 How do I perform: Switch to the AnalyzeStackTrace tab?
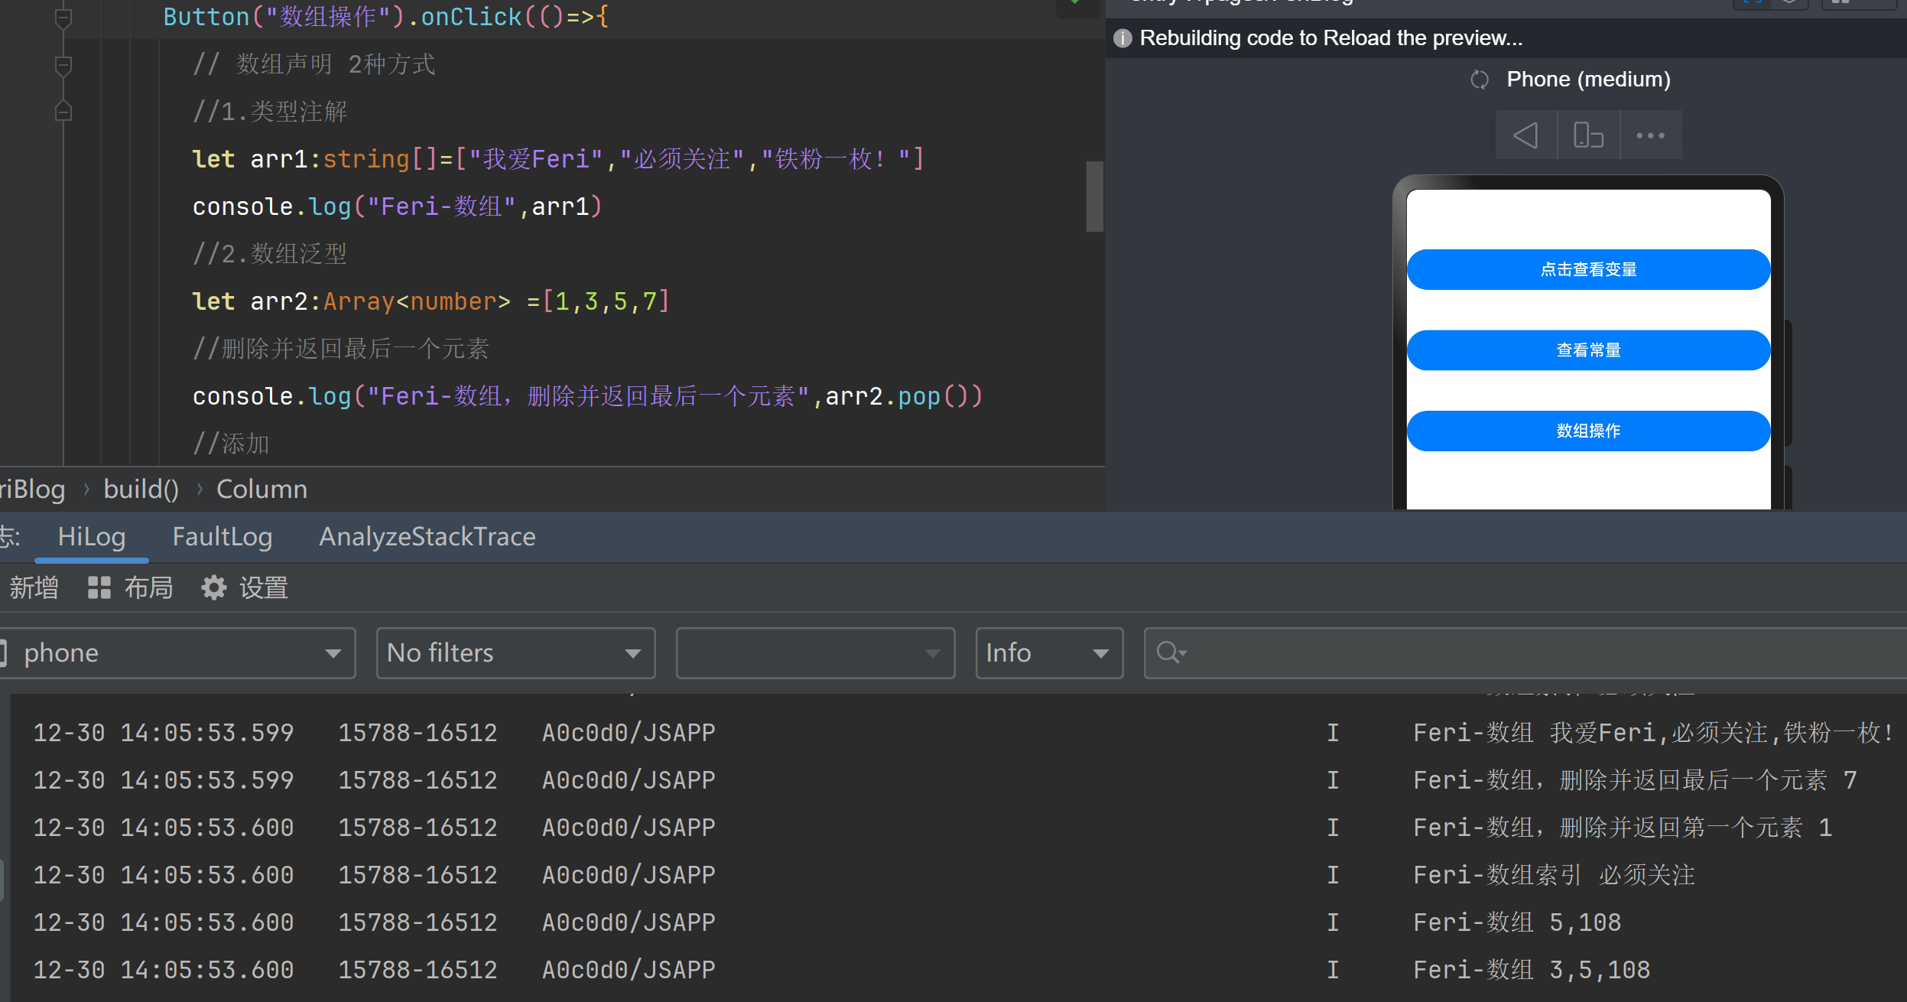[427, 537]
